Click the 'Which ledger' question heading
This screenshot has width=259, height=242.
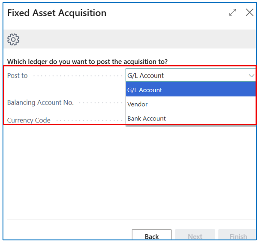click(87, 62)
